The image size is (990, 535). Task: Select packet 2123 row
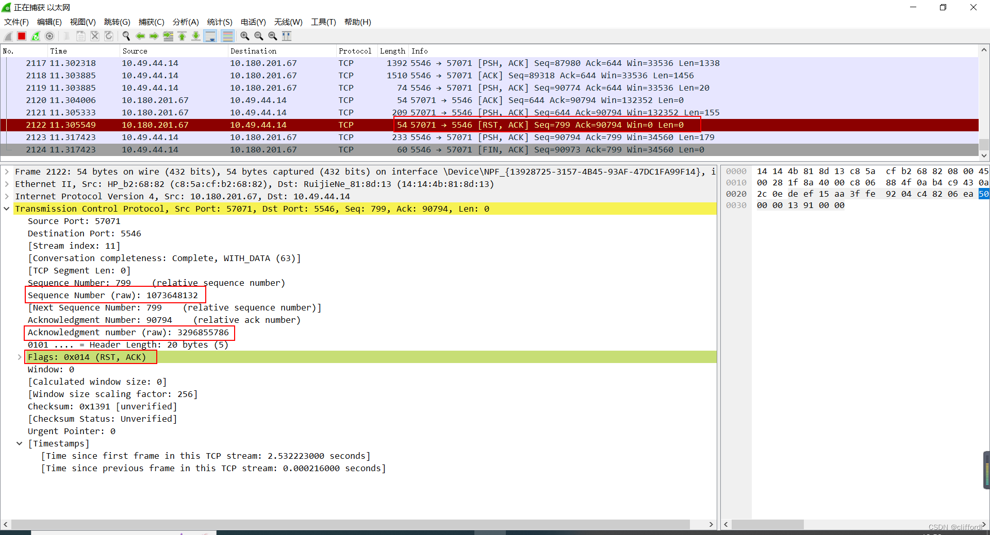coord(489,137)
